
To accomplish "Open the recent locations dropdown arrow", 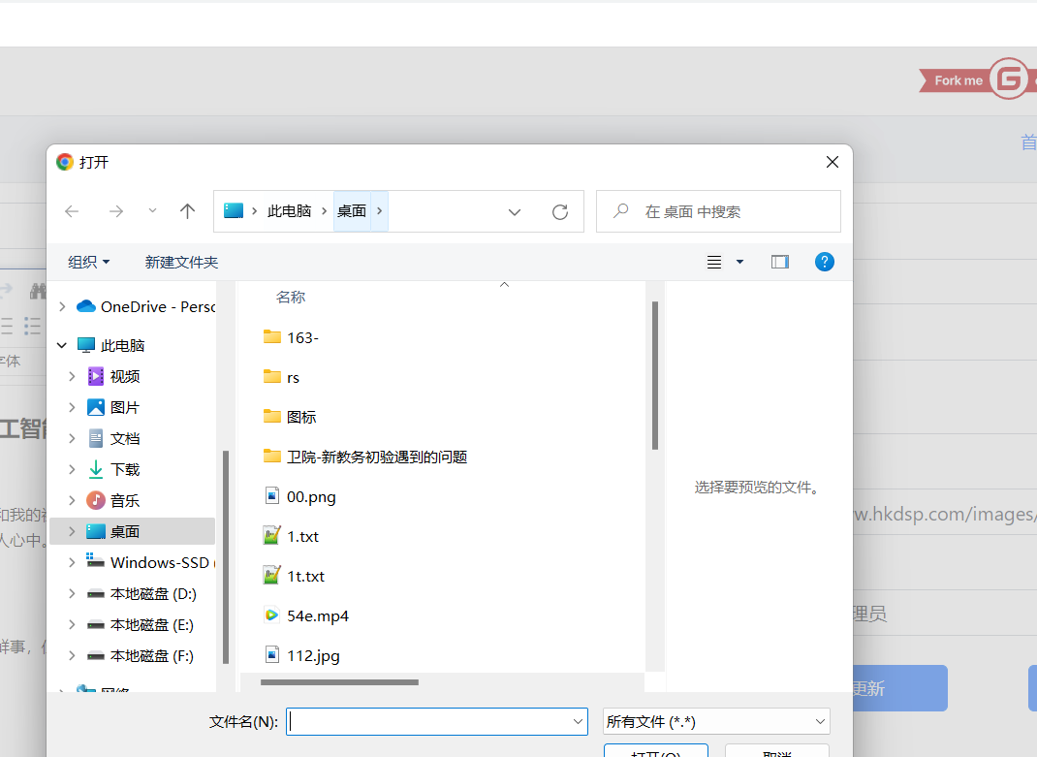I will [153, 210].
